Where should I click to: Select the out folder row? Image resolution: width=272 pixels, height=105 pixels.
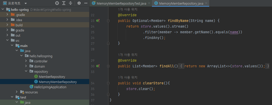click(45, 35)
